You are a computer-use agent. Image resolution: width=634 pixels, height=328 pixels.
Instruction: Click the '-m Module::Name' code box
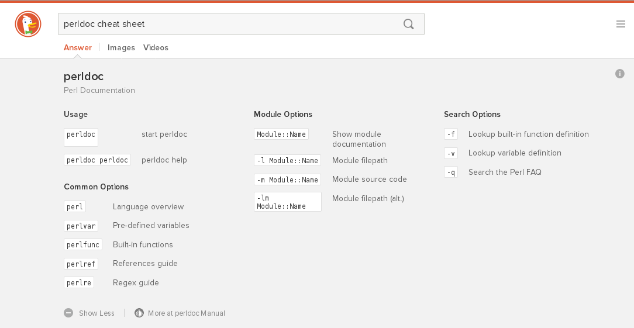[288, 179]
